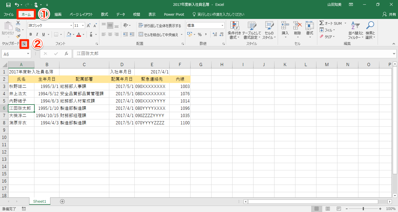Click the zoom slider handle
Screen dimensions: 398x212
363,209
